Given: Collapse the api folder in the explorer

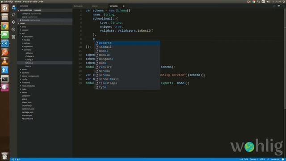Looking at the screenshot, I should pyautogui.click(x=45, y=33).
